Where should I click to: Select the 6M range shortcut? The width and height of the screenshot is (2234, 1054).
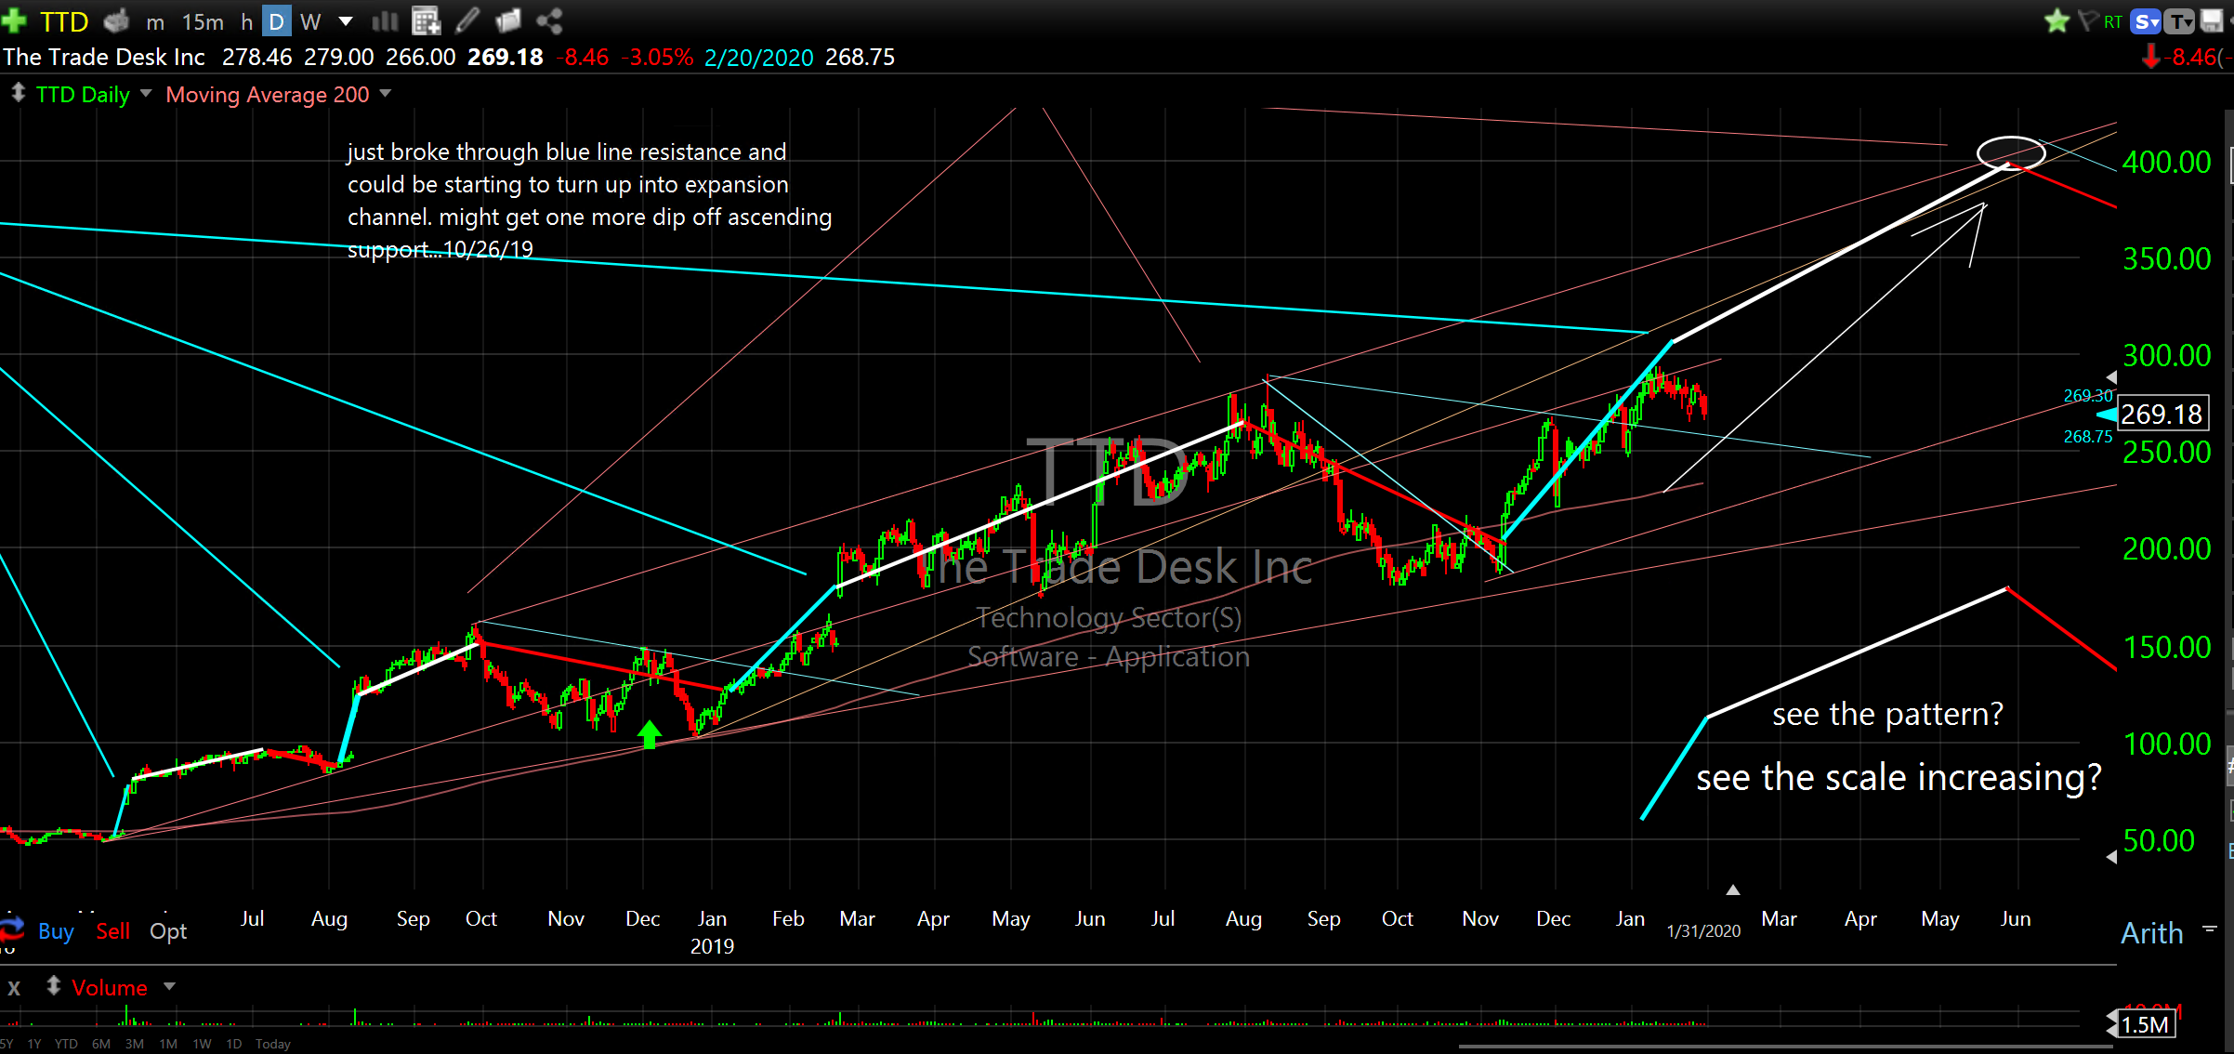100,1044
